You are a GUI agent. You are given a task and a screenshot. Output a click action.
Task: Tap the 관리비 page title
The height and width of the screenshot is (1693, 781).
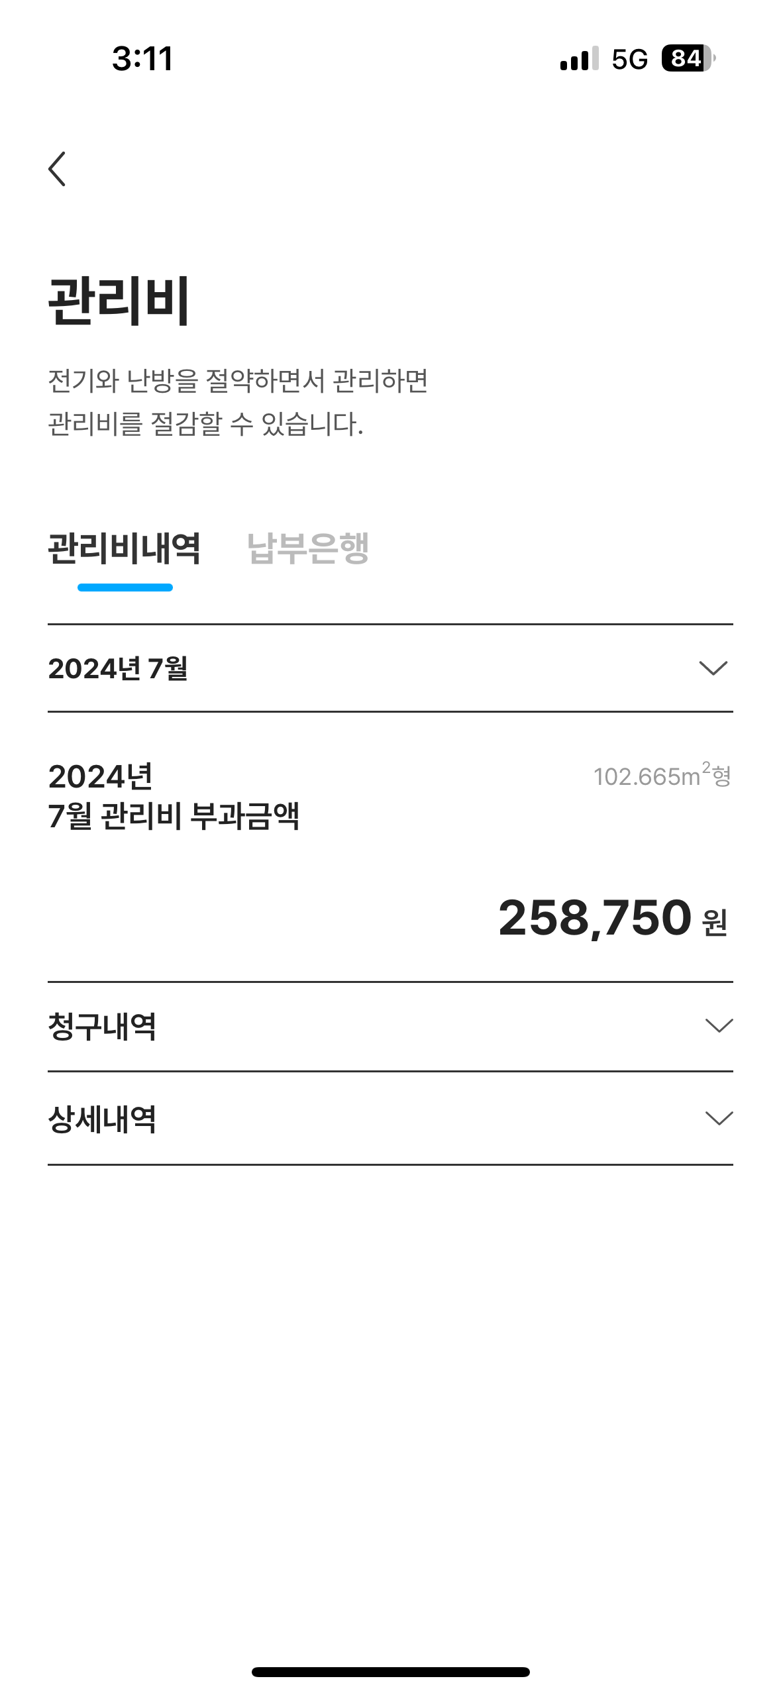coord(119,301)
